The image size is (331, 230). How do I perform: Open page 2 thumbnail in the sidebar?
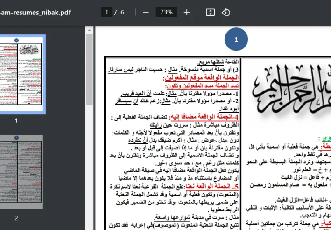point(21,172)
